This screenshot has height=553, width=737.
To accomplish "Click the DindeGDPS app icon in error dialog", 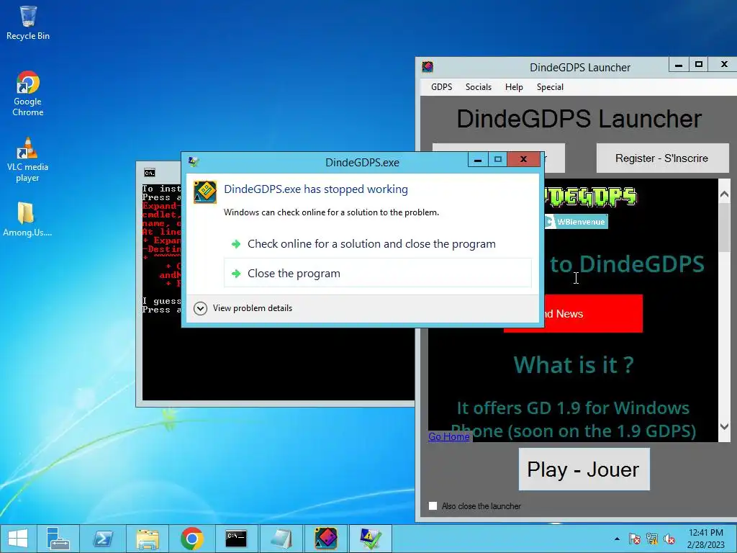I will pos(205,192).
